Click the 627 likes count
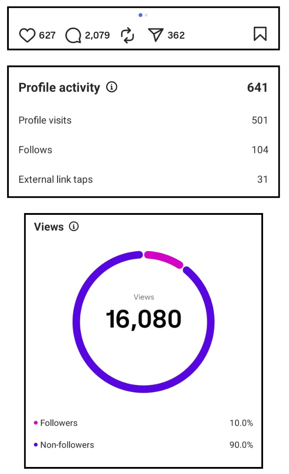The height and width of the screenshot is (474, 289). click(x=47, y=35)
